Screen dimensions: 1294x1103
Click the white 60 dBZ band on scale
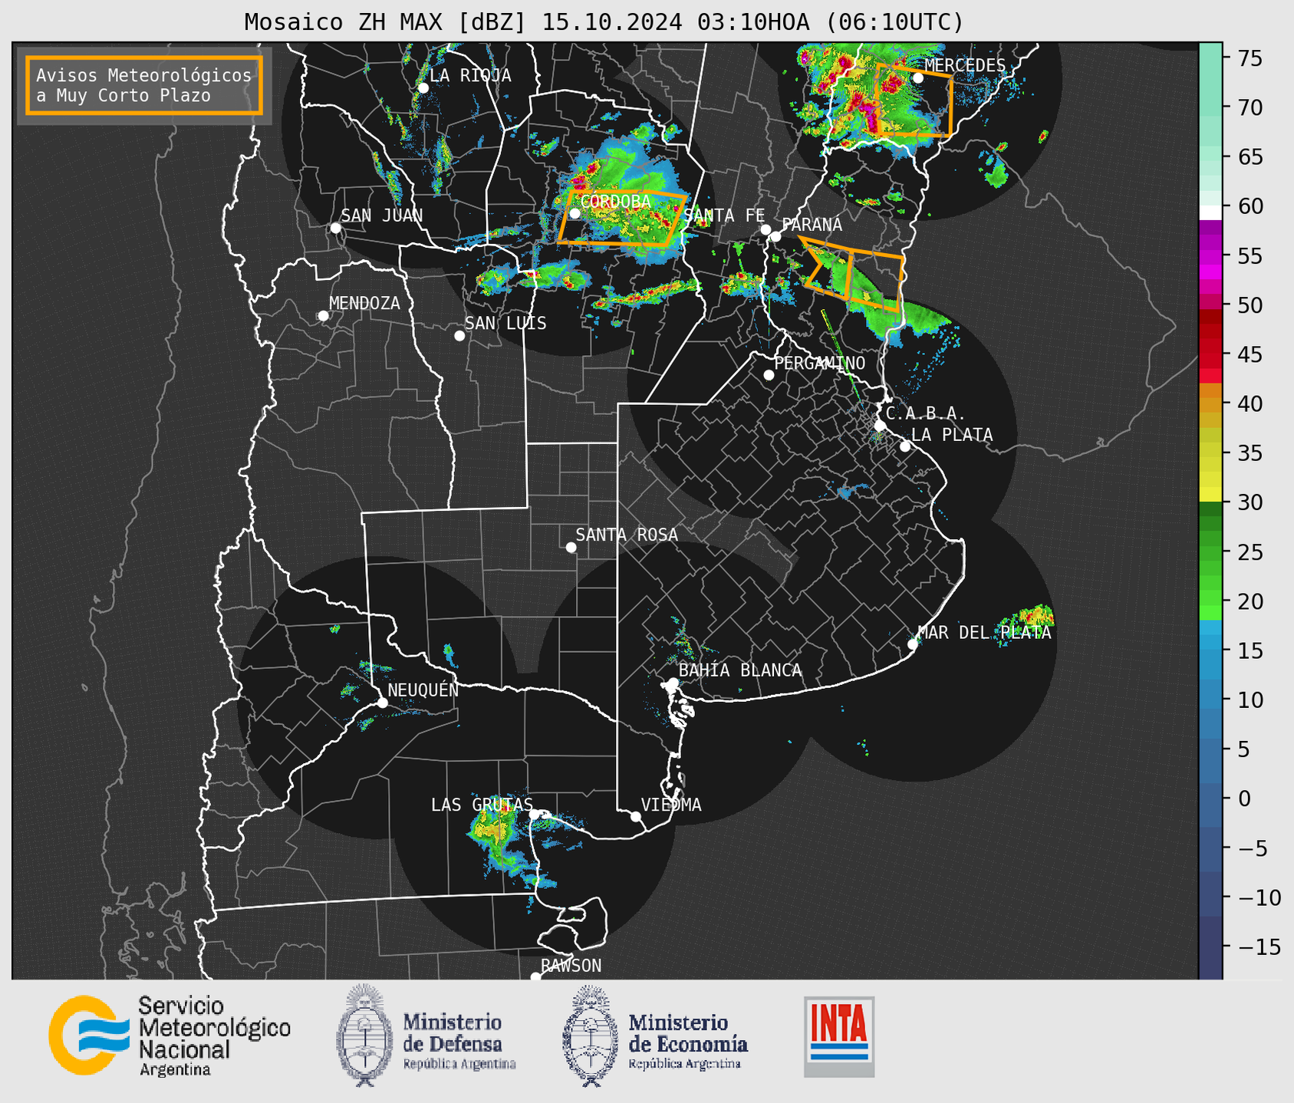1210,212
